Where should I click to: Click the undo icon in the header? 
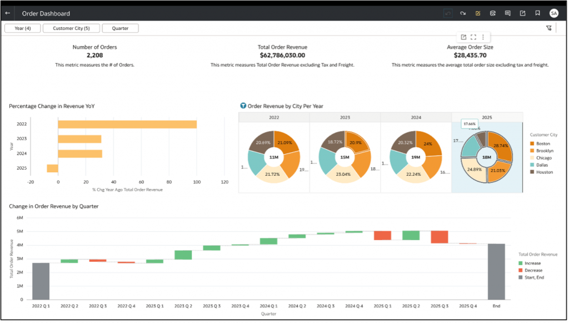[x=448, y=13]
